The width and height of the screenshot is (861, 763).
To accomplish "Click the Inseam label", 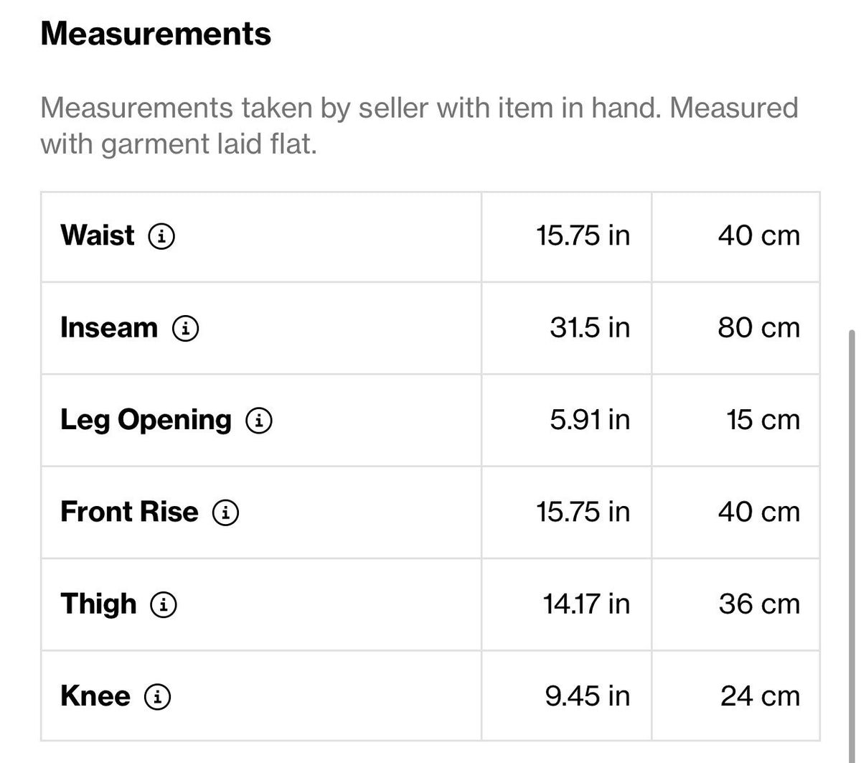I will 109,328.
